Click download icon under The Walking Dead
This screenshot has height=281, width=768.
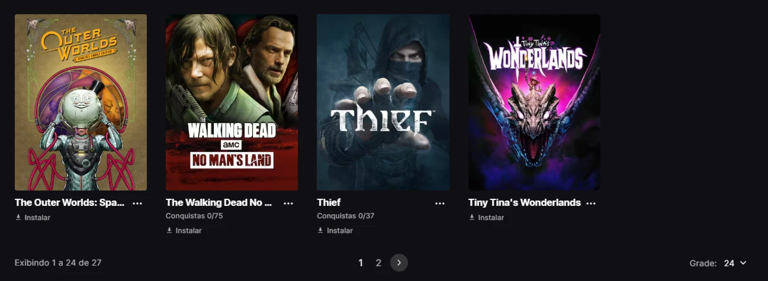coord(169,230)
